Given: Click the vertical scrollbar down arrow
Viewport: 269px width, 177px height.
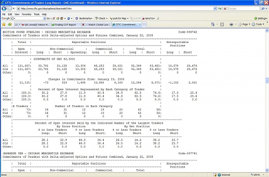Looking at the screenshot, I should (267, 170).
